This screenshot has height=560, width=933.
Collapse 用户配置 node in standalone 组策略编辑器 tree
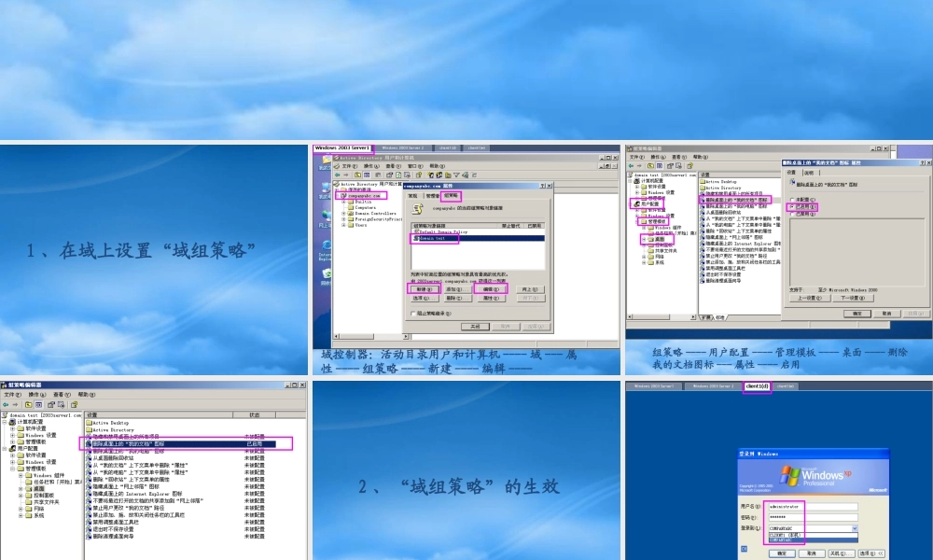[x=5, y=449]
